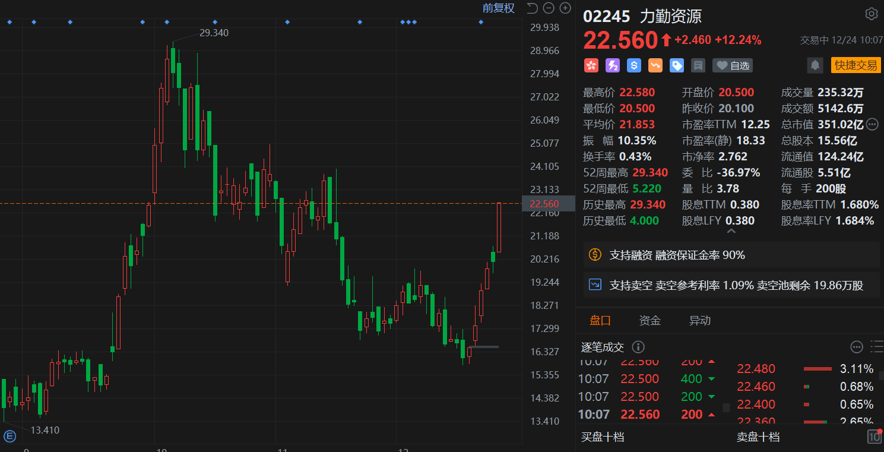
Task: Reset chart view with undo arrow icon
Action: click(x=532, y=8)
